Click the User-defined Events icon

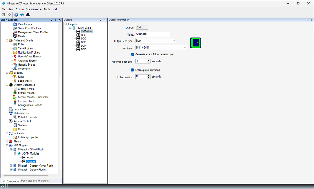(x=15, y=57)
